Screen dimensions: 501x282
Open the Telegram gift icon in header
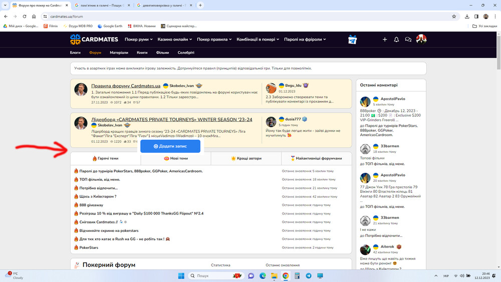tap(352, 40)
